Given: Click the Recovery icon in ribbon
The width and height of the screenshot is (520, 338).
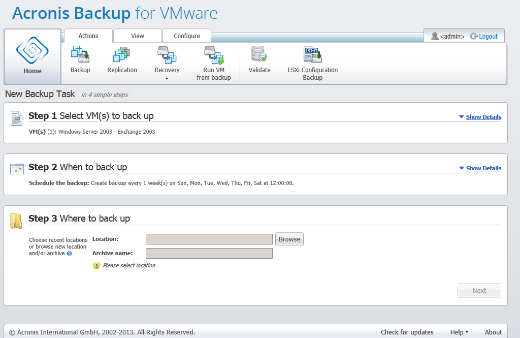Looking at the screenshot, I should (167, 55).
